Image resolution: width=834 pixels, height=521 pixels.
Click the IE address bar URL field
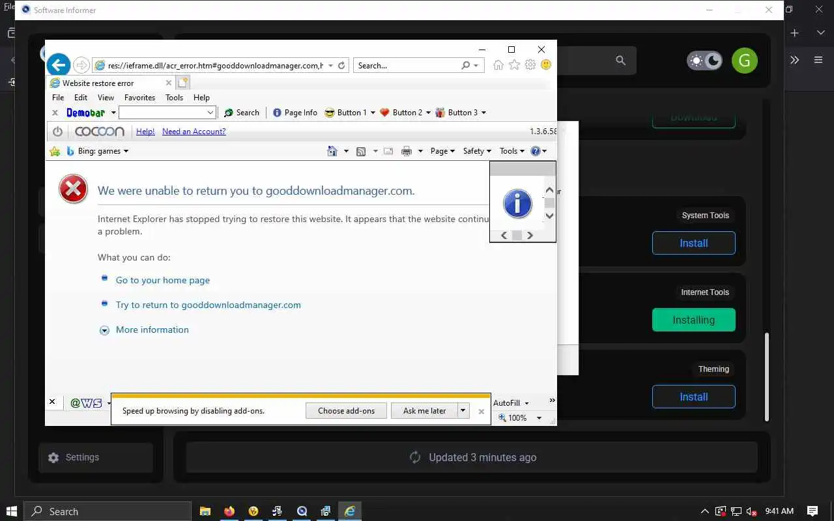(x=215, y=65)
